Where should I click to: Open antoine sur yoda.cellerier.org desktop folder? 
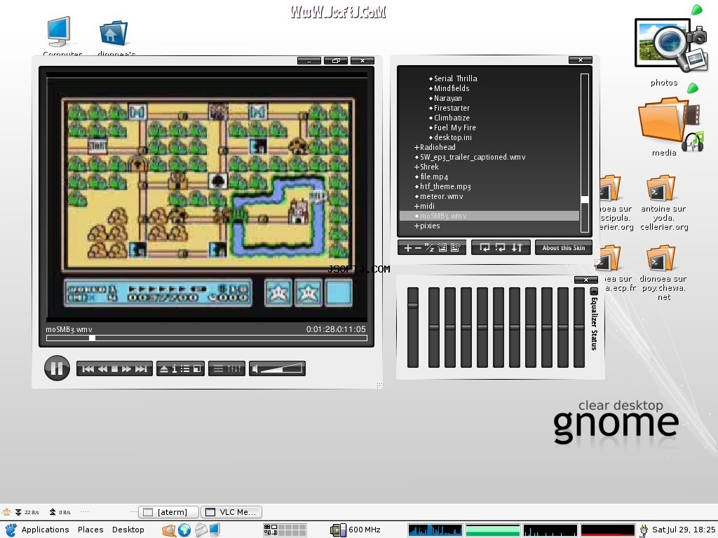pyautogui.click(x=663, y=202)
